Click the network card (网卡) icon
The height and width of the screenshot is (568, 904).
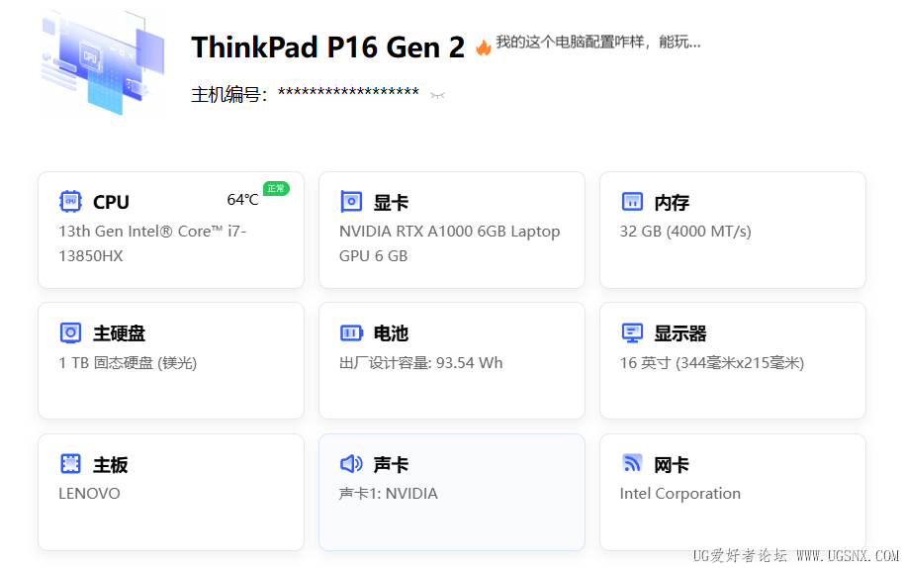click(x=632, y=463)
